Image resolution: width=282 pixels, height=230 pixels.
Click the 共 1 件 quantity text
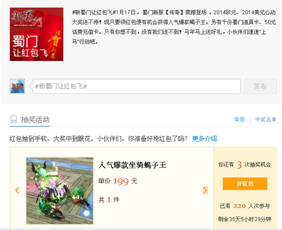tap(109, 200)
